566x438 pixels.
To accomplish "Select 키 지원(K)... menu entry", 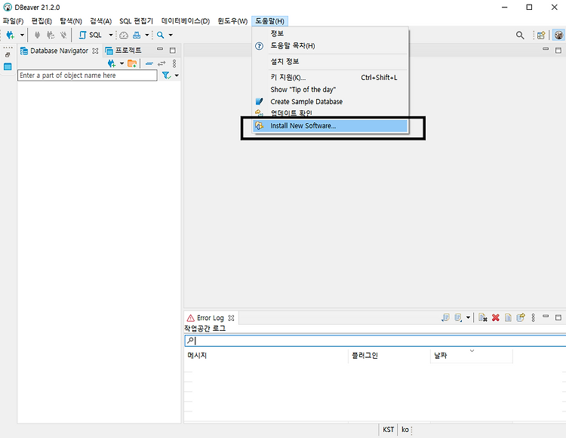I will pyautogui.click(x=331, y=77).
